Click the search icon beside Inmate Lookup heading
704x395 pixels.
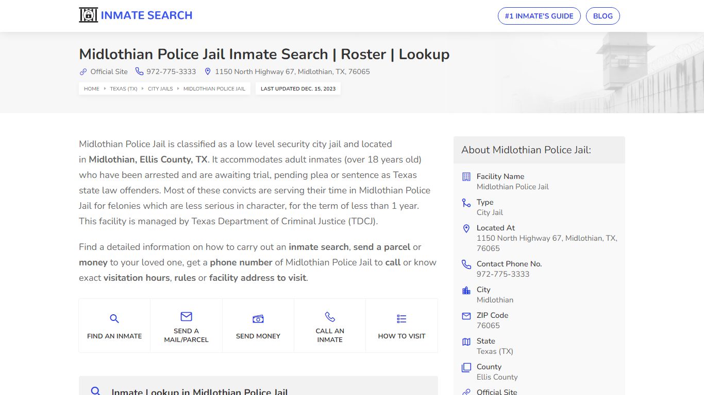pos(95,391)
